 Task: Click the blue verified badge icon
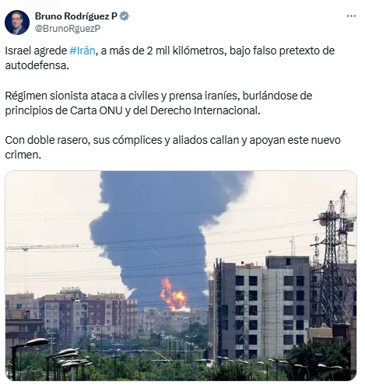pos(125,16)
